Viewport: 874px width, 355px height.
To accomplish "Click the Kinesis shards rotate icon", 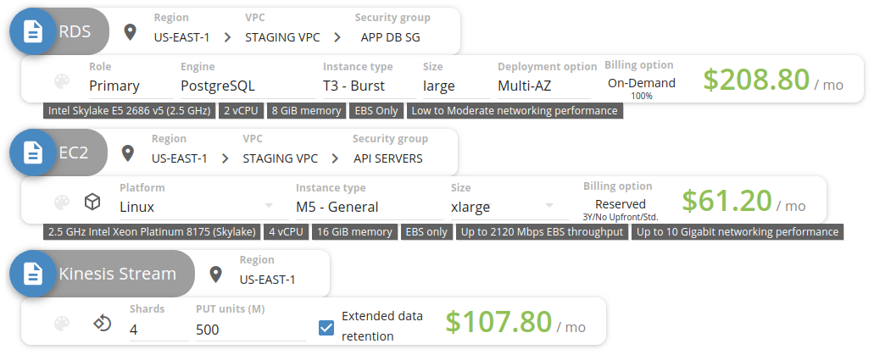I will [x=101, y=323].
